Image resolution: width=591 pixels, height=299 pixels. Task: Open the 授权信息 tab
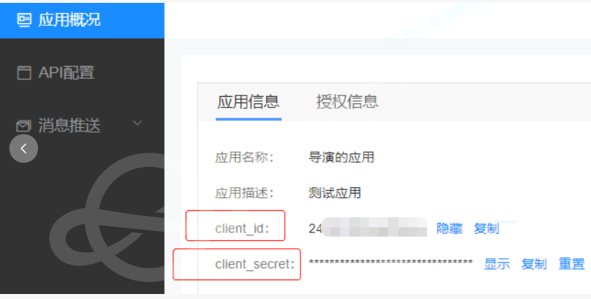click(347, 102)
